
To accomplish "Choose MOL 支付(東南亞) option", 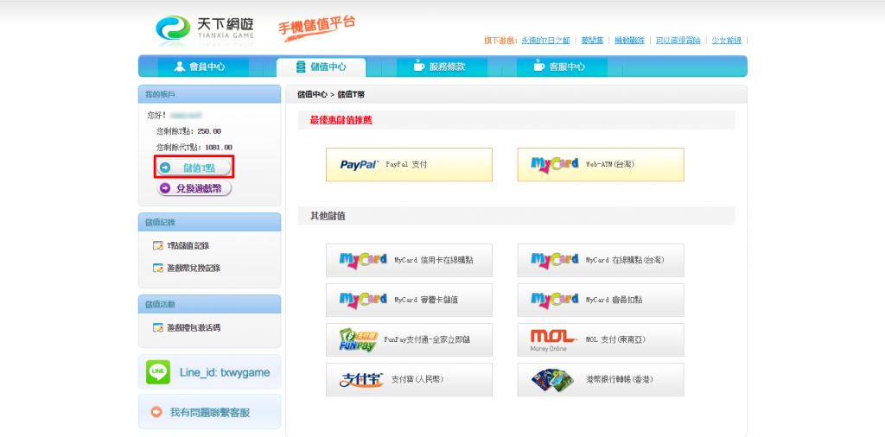I will [x=601, y=340].
